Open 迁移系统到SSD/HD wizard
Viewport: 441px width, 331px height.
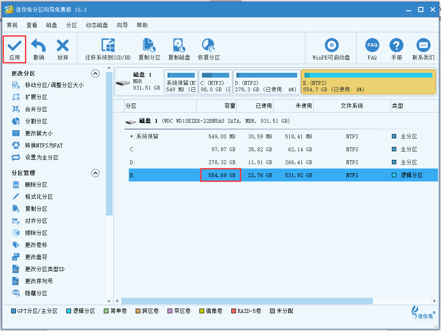[108, 49]
